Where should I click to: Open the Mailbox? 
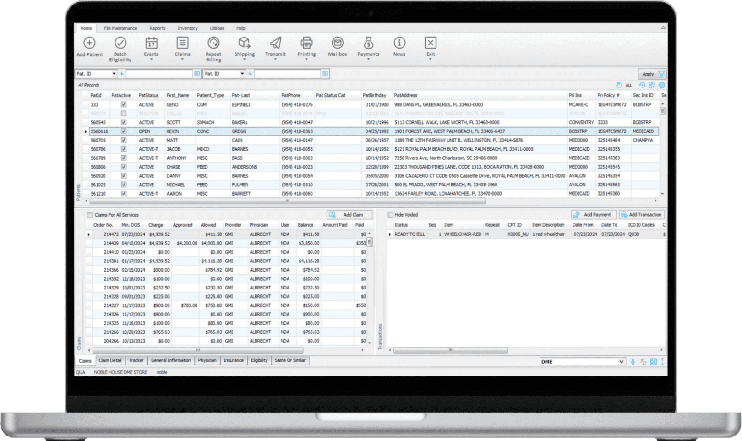(x=337, y=46)
